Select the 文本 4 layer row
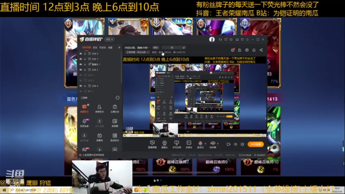 click(100, 86)
